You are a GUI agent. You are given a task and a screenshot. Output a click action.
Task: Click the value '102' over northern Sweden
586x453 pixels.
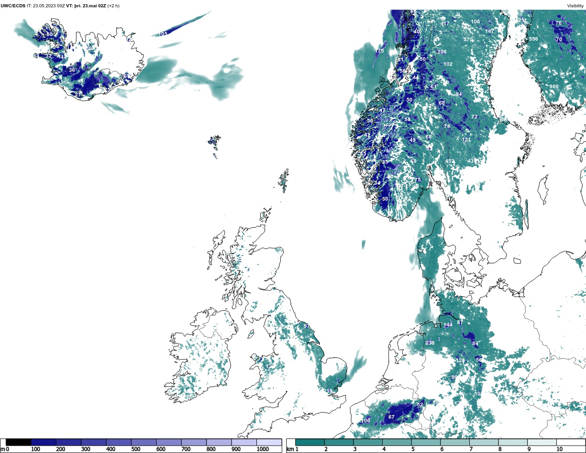point(448,64)
